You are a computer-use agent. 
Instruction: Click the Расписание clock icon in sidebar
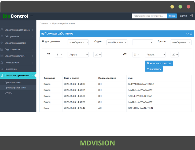click(x=2, y=69)
